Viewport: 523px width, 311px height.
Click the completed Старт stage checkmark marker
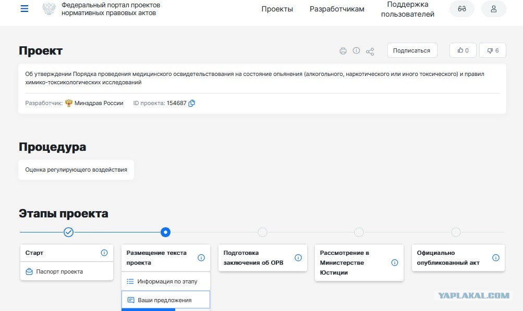pos(68,232)
